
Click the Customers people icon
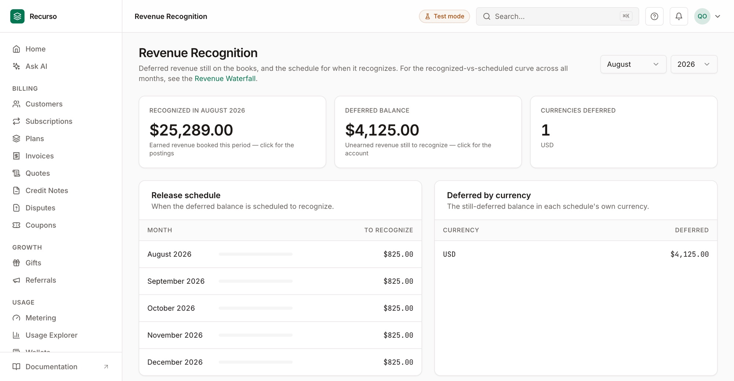tap(16, 104)
